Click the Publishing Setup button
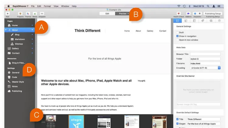Screen dimensions: 228x128 213,13
